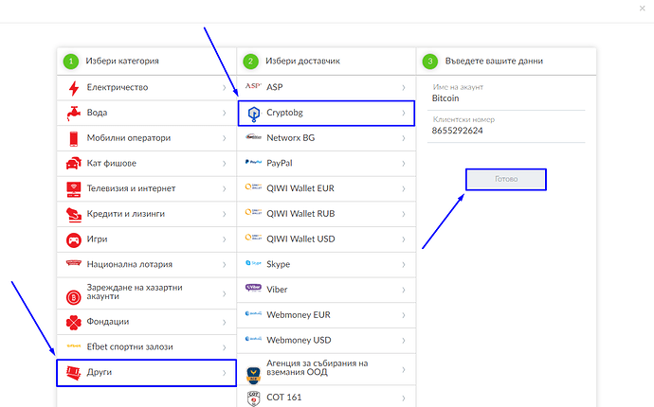The image size is (654, 407).
Task: Click the car icon for Кат фишове
Action: (x=74, y=164)
